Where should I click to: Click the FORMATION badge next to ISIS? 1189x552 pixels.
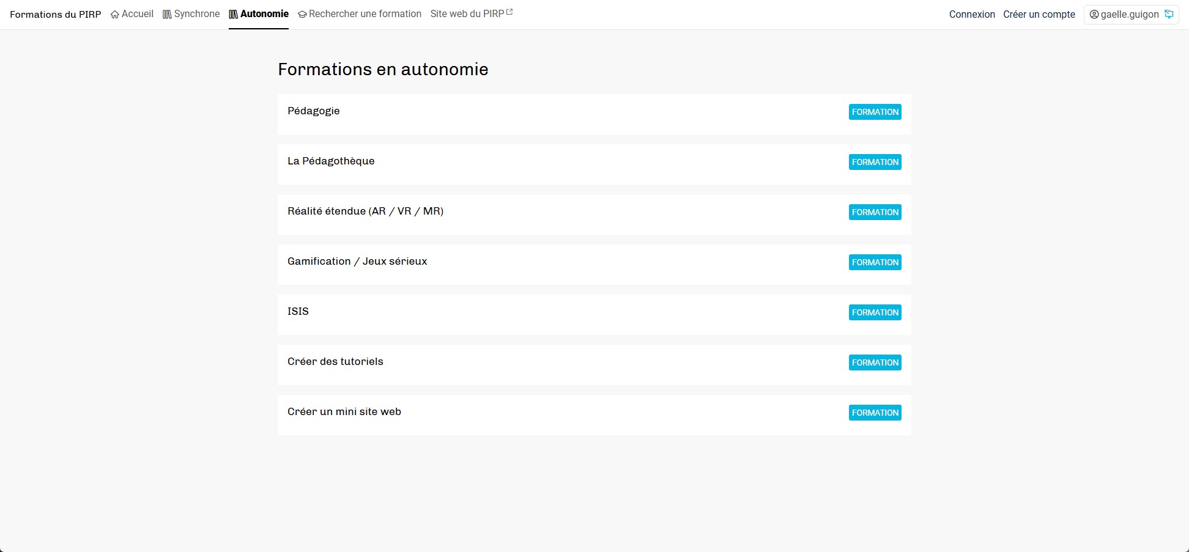point(875,312)
